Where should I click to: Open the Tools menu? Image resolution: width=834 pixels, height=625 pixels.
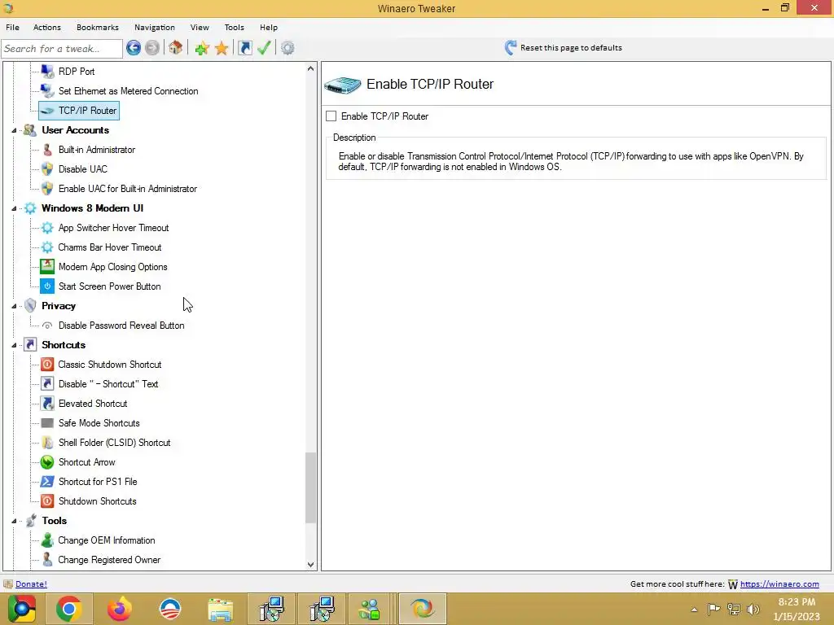pos(234,27)
